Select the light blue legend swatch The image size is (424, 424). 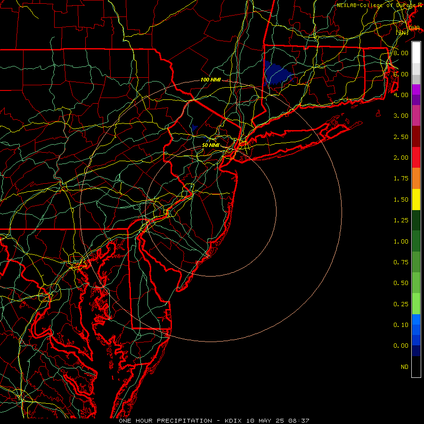tap(416, 319)
